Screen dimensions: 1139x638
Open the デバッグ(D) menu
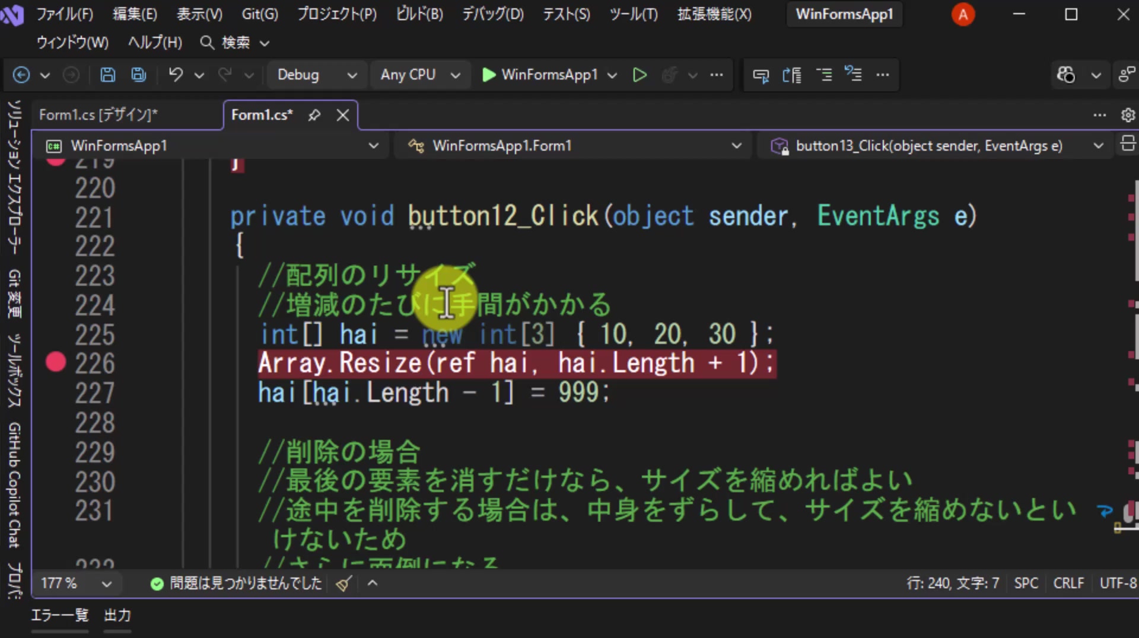click(493, 14)
